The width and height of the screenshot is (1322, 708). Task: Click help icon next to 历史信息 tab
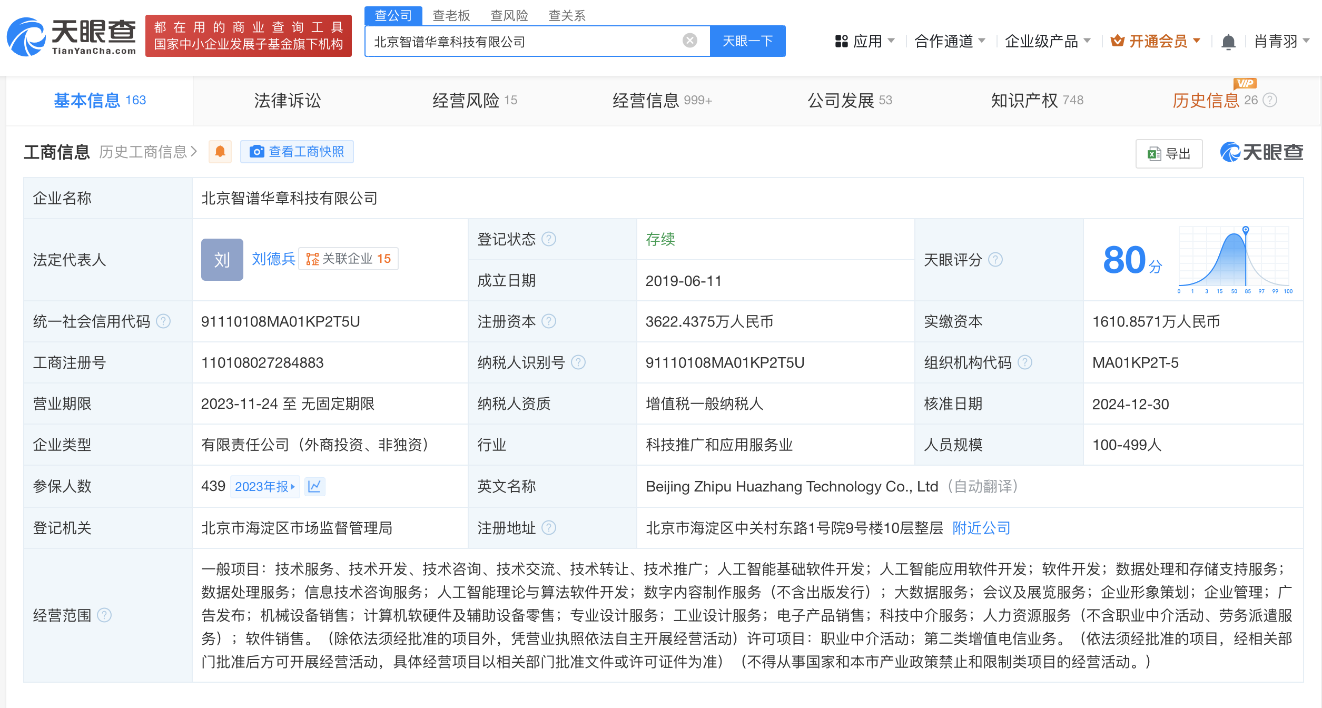pos(1270,100)
